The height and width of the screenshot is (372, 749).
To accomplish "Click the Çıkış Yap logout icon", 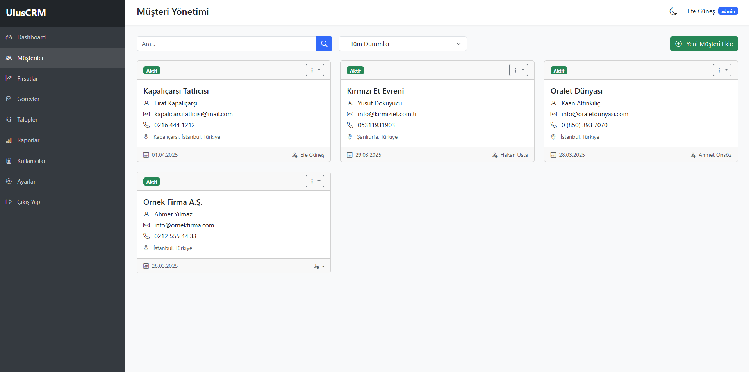I will 9,202.
